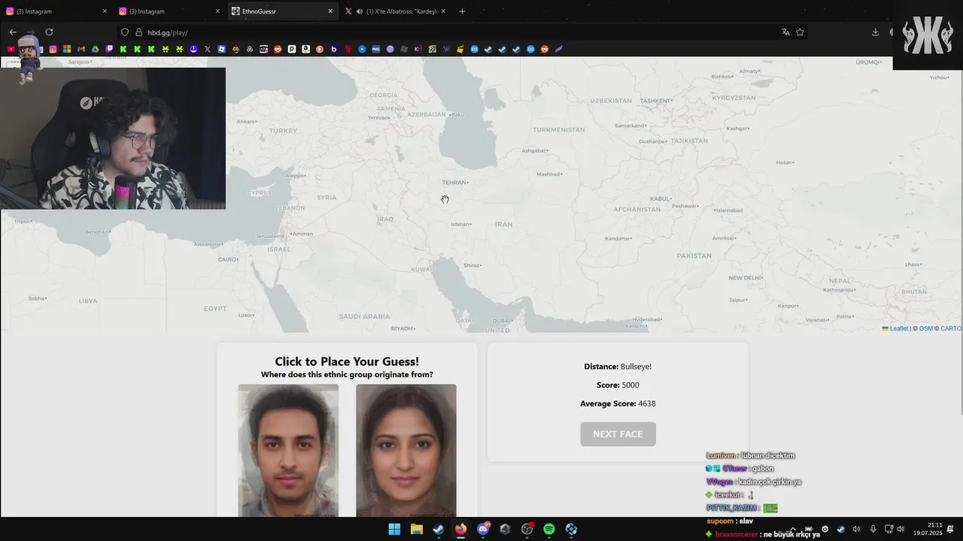
Task: Switch to the X'te Albatross tab
Action: pyautogui.click(x=395, y=11)
